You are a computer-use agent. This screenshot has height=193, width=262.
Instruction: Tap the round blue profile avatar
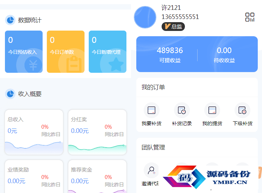(145, 17)
